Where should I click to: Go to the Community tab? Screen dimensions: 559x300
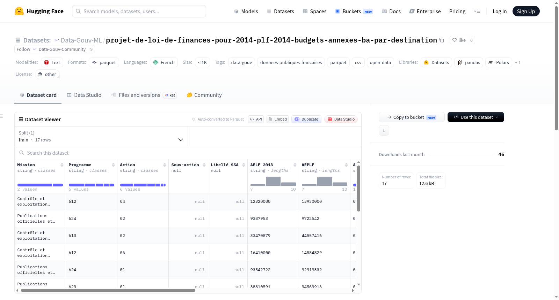point(204,95)
